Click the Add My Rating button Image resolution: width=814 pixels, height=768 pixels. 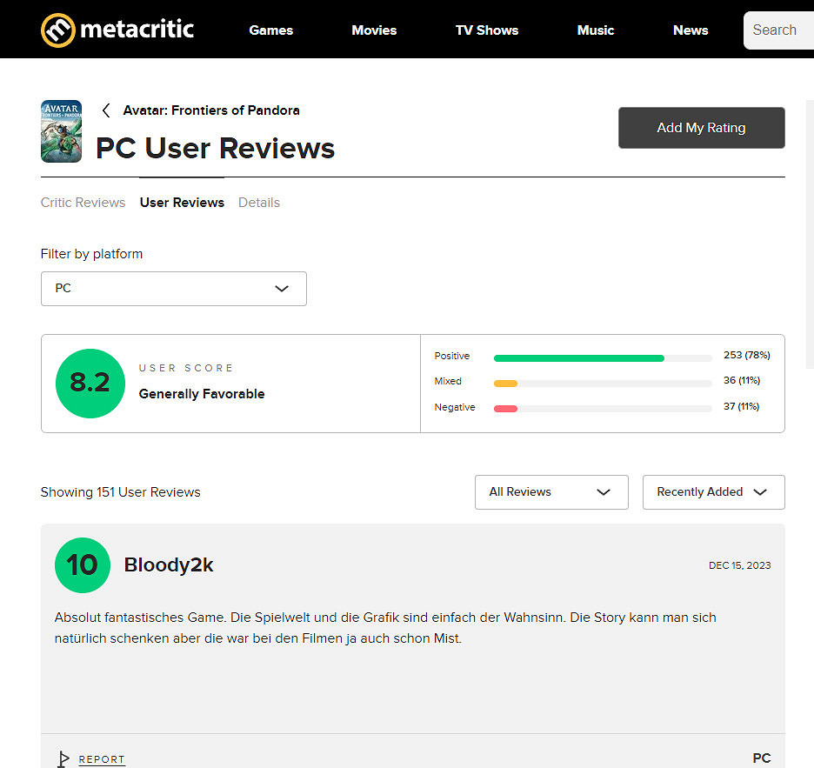701,128
